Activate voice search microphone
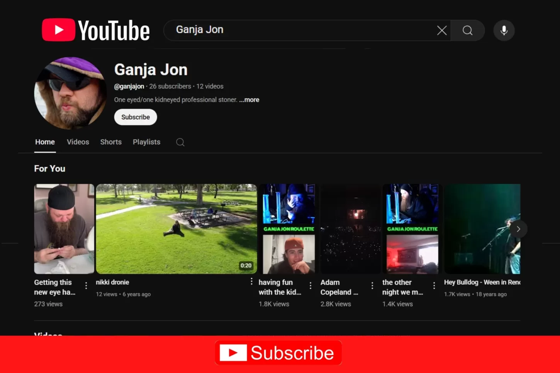 [x=504, y=31]
